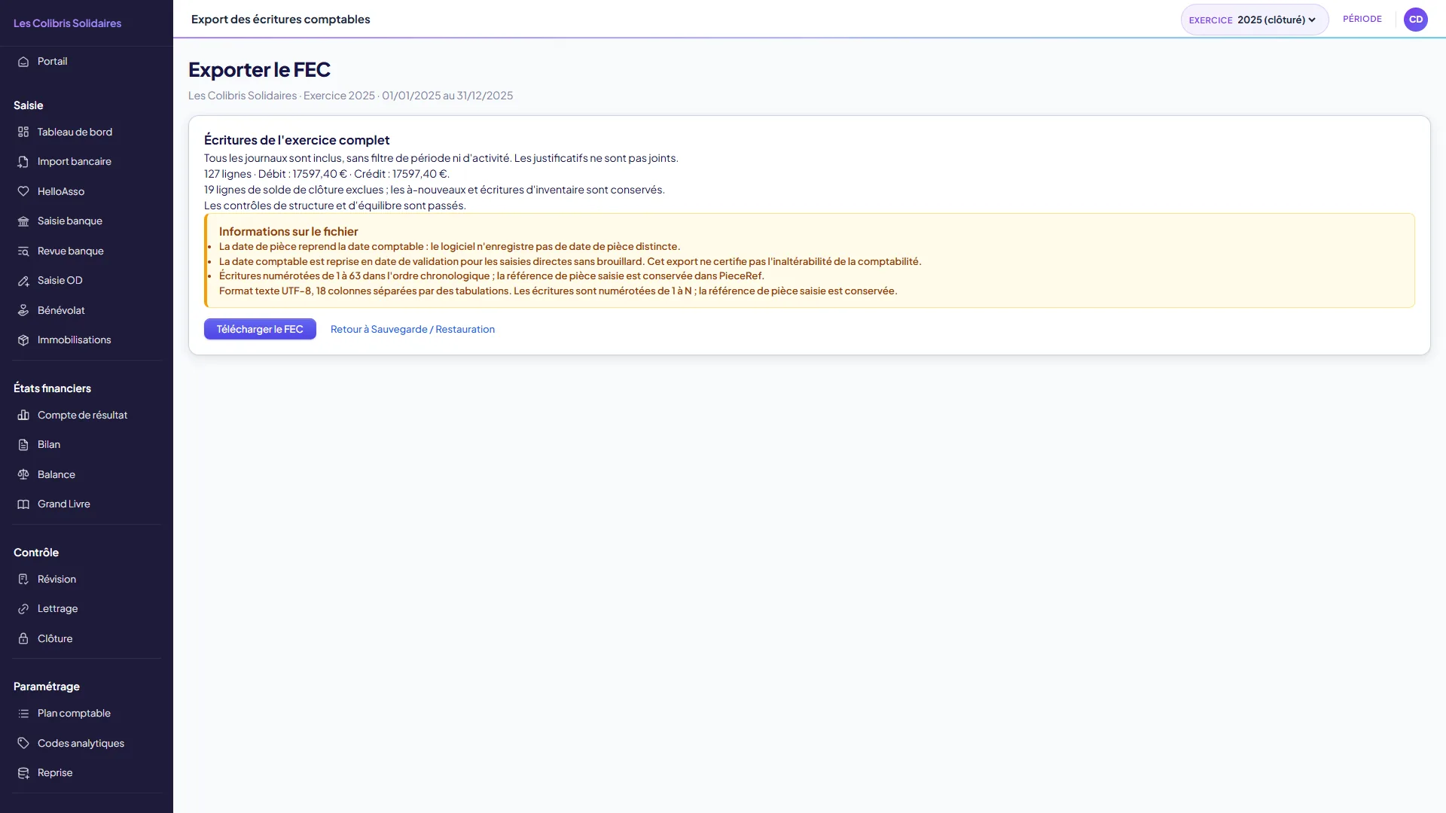
Task: Click the Révision icon
Action: [x=23, y=580]
